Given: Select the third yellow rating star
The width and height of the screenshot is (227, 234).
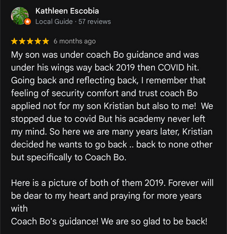Looking at the screenshot, I should (x=30, y=41).
